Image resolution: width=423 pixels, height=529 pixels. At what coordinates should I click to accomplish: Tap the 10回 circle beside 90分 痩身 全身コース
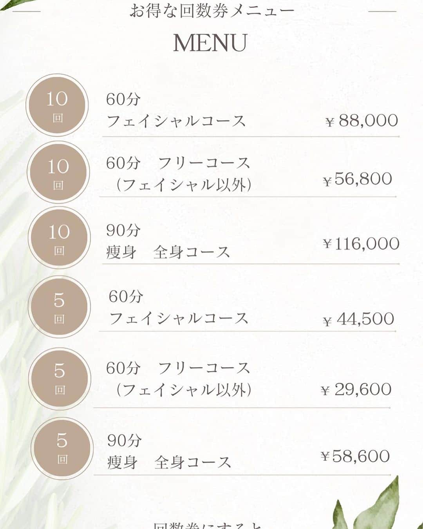59,238
